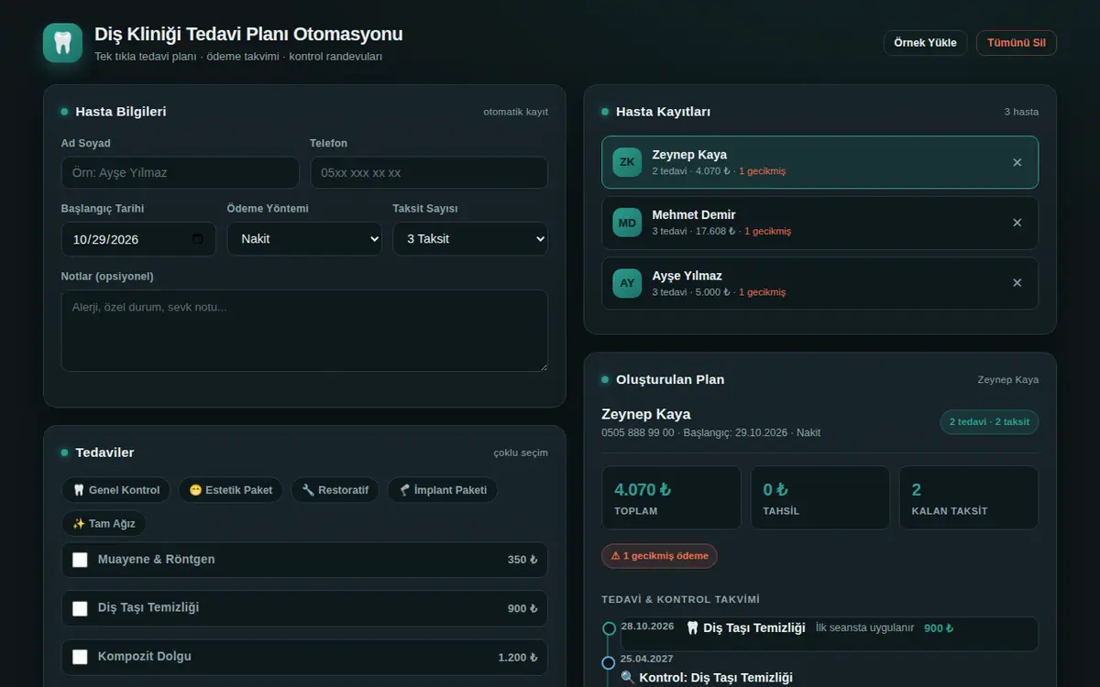The height and width of the screenshot is (687, 1100).
Task: Click the Örnek Yükle button
Action: tap(925, 43)
